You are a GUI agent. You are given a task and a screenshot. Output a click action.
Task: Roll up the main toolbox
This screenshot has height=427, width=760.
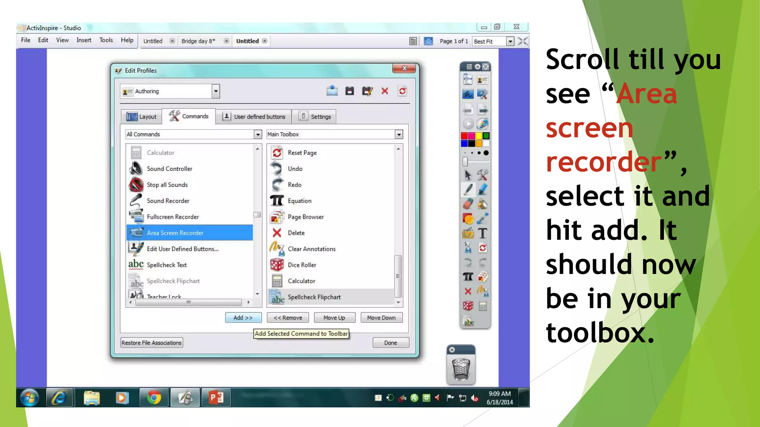click(477, 67)
